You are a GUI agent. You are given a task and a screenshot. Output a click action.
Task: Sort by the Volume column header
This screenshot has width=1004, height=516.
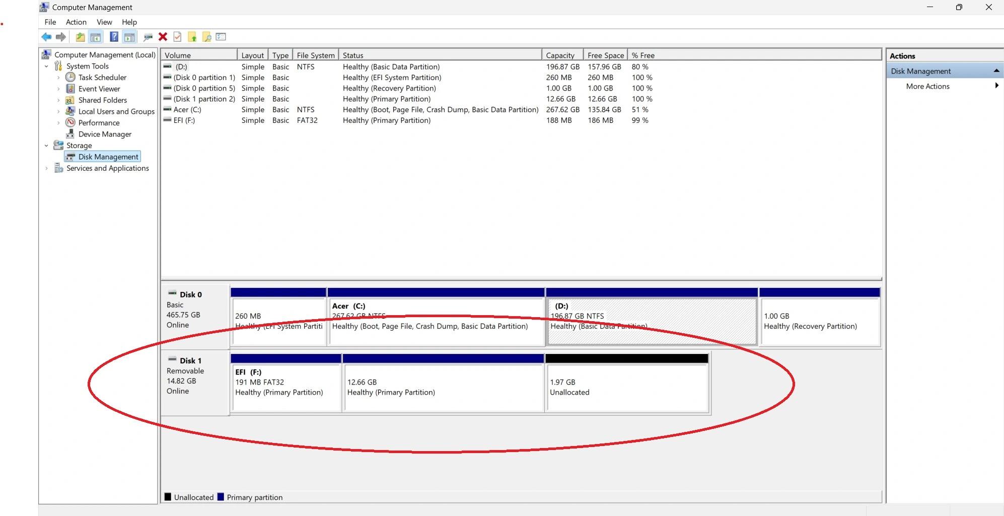pyautogui.click(x=199, y=55)
